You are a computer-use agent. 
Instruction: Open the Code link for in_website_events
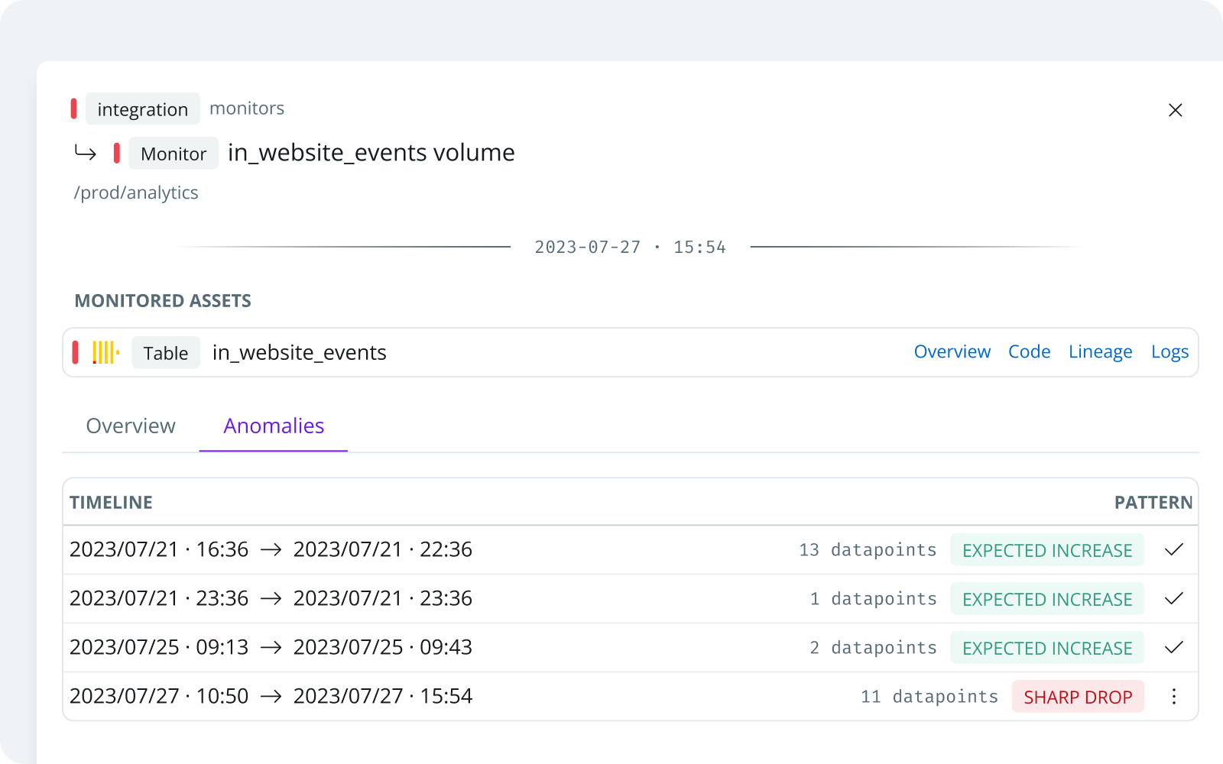(1029, 351)
